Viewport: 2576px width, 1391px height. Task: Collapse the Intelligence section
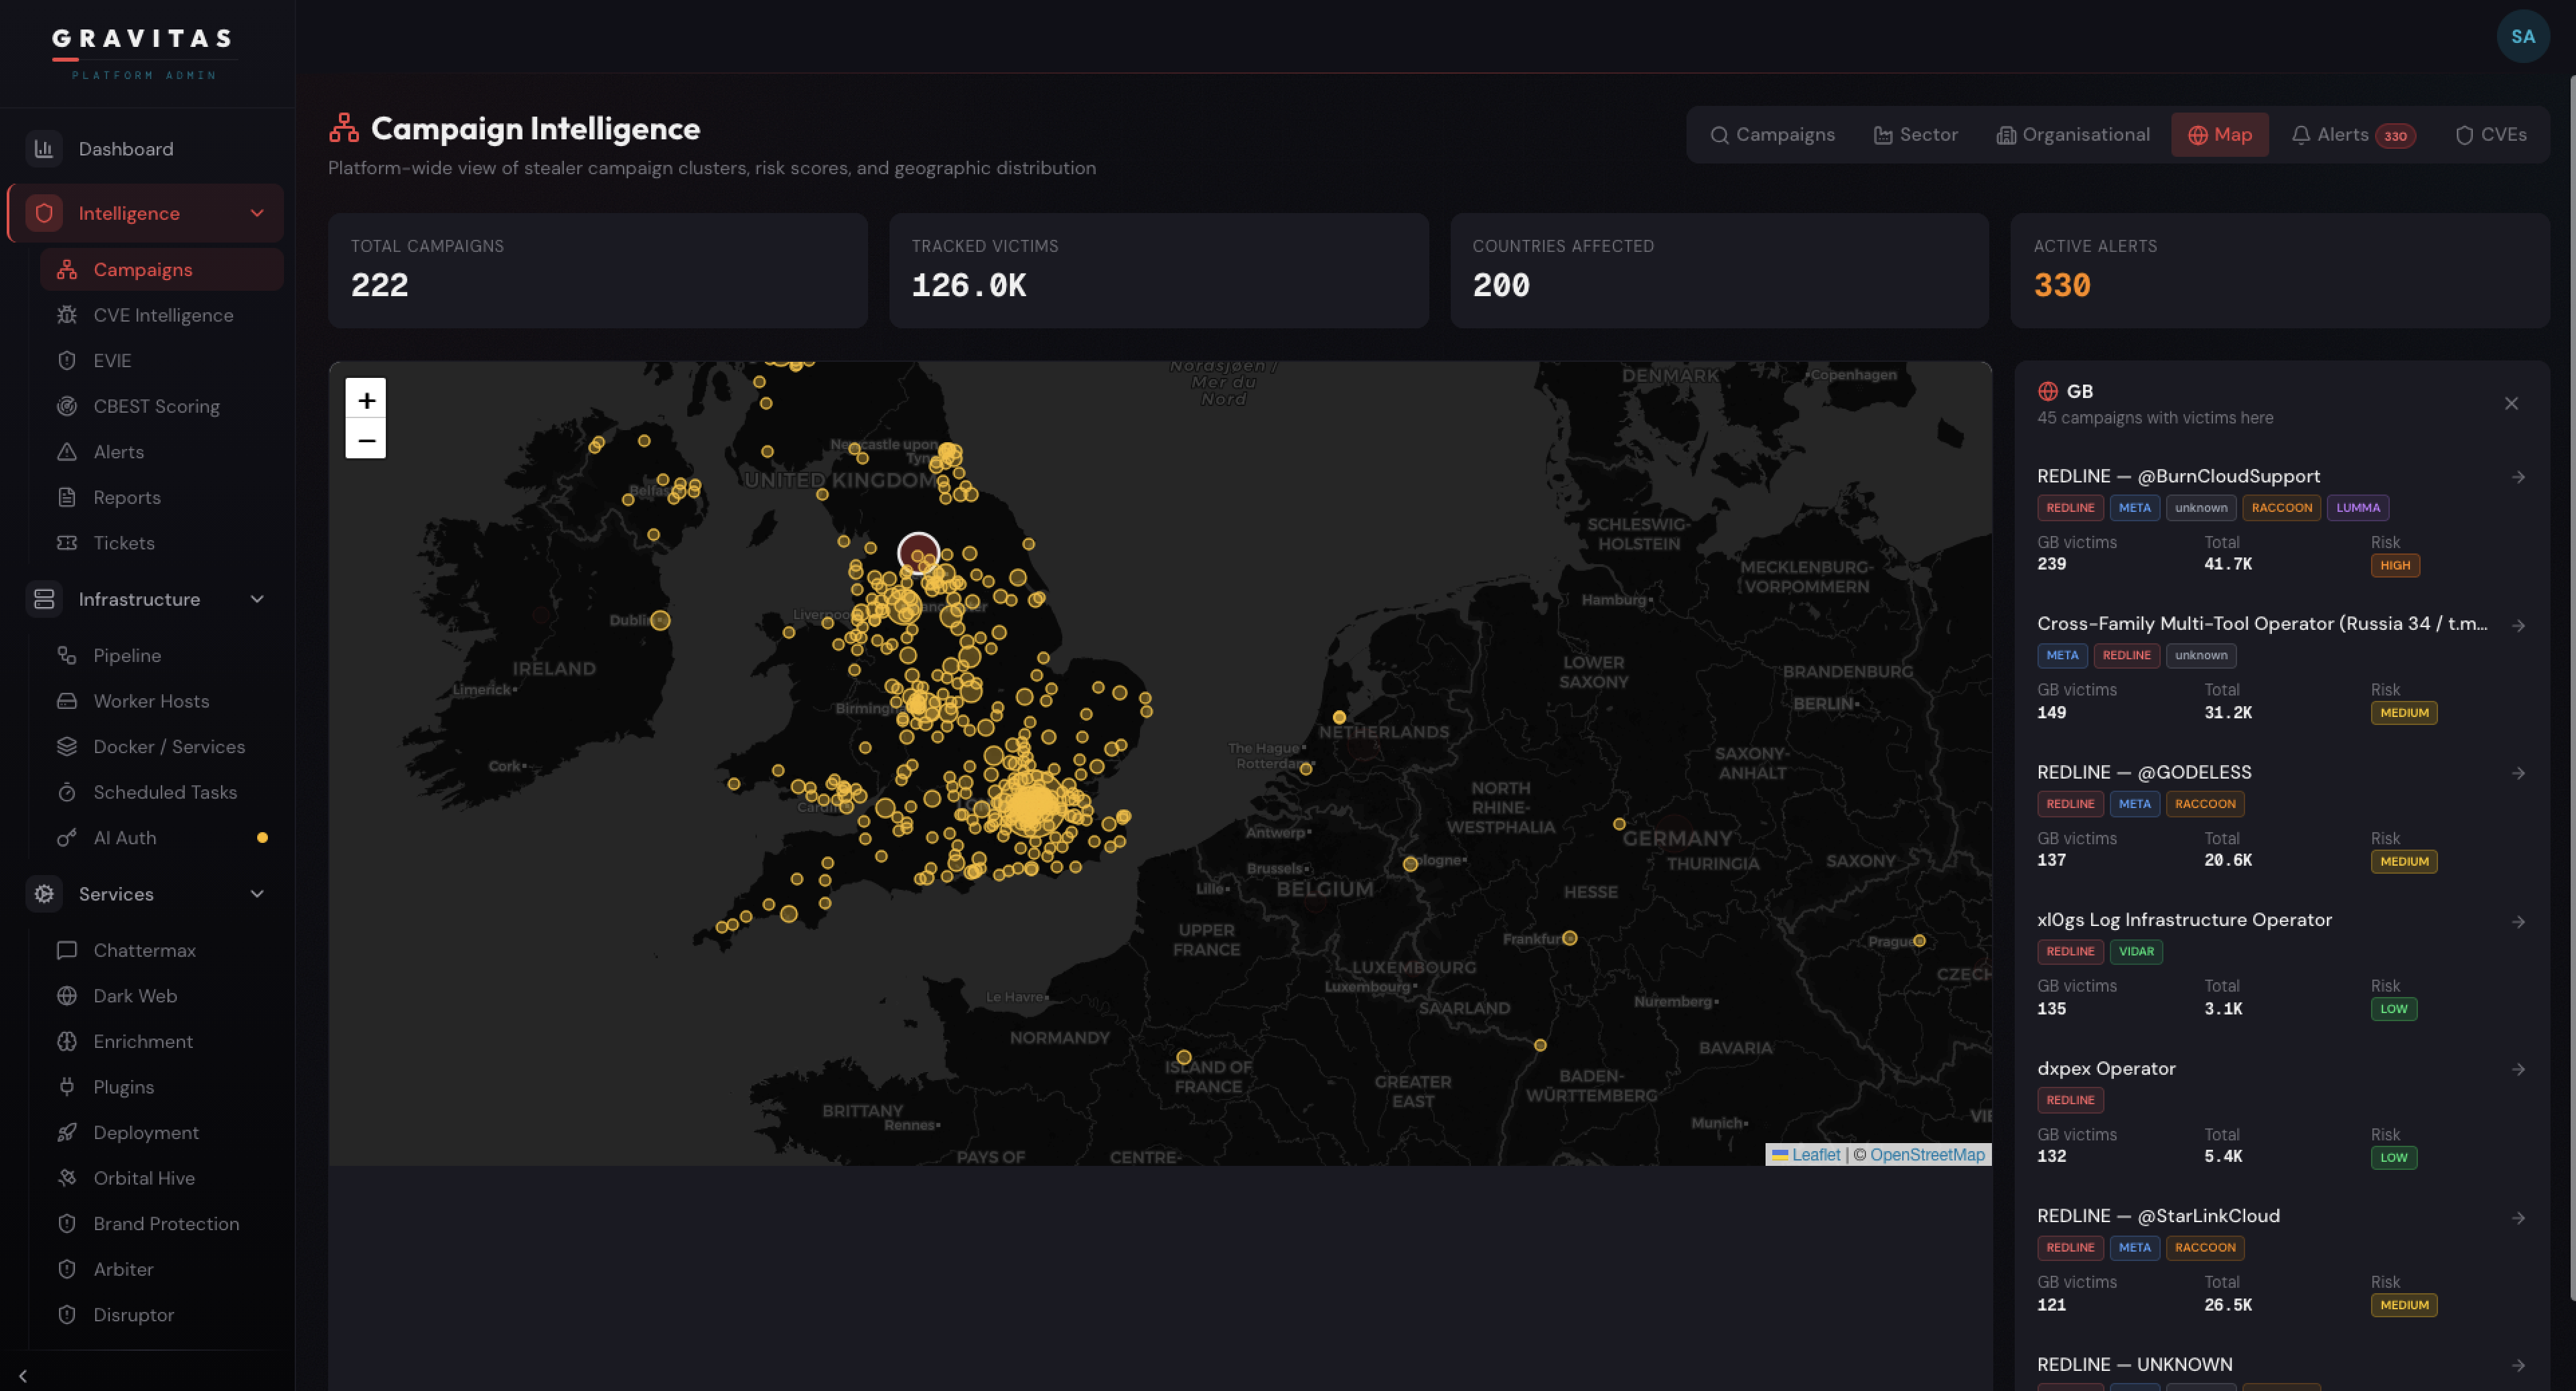click(x=257, y=213)
